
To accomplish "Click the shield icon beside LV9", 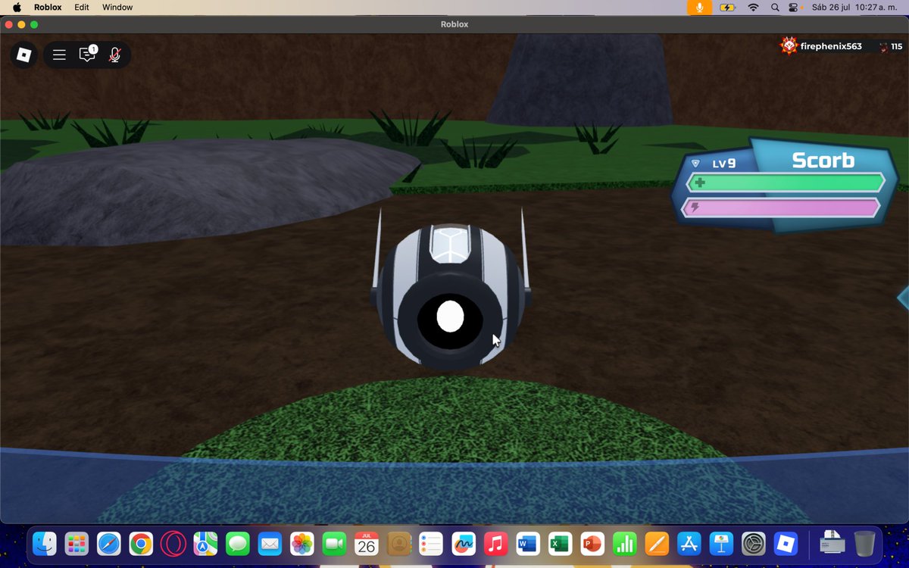I will 695,163.
